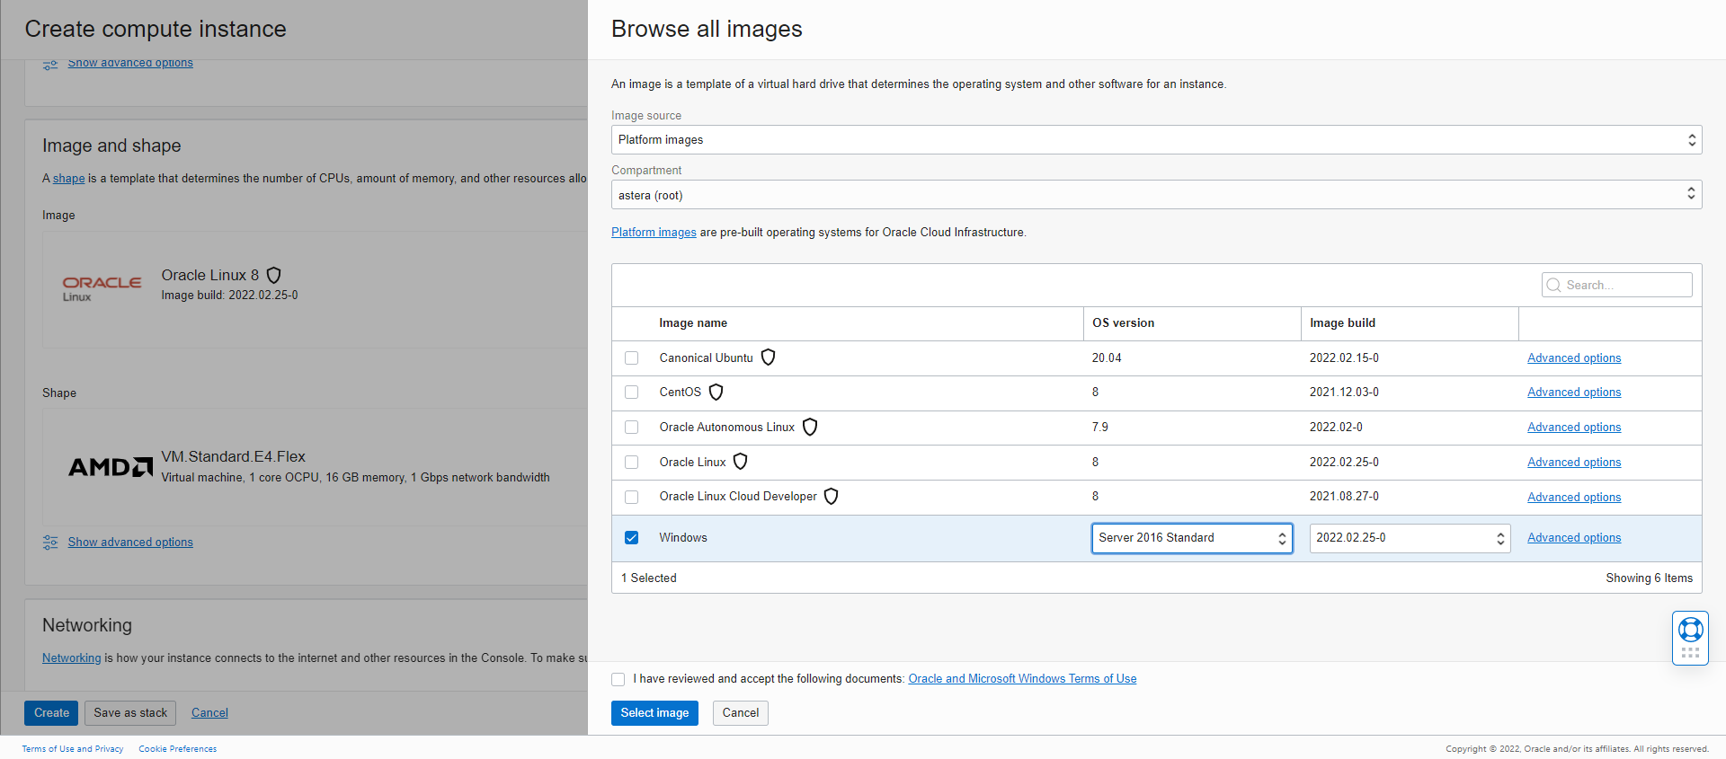Open the Server 2016 Standard OS version dropdown
1726x759 pixels.
pos(1191,538)
